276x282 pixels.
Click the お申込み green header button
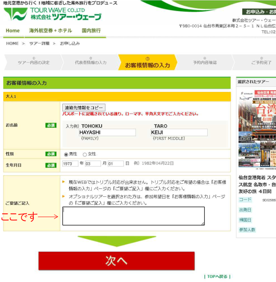pos(259,12)
